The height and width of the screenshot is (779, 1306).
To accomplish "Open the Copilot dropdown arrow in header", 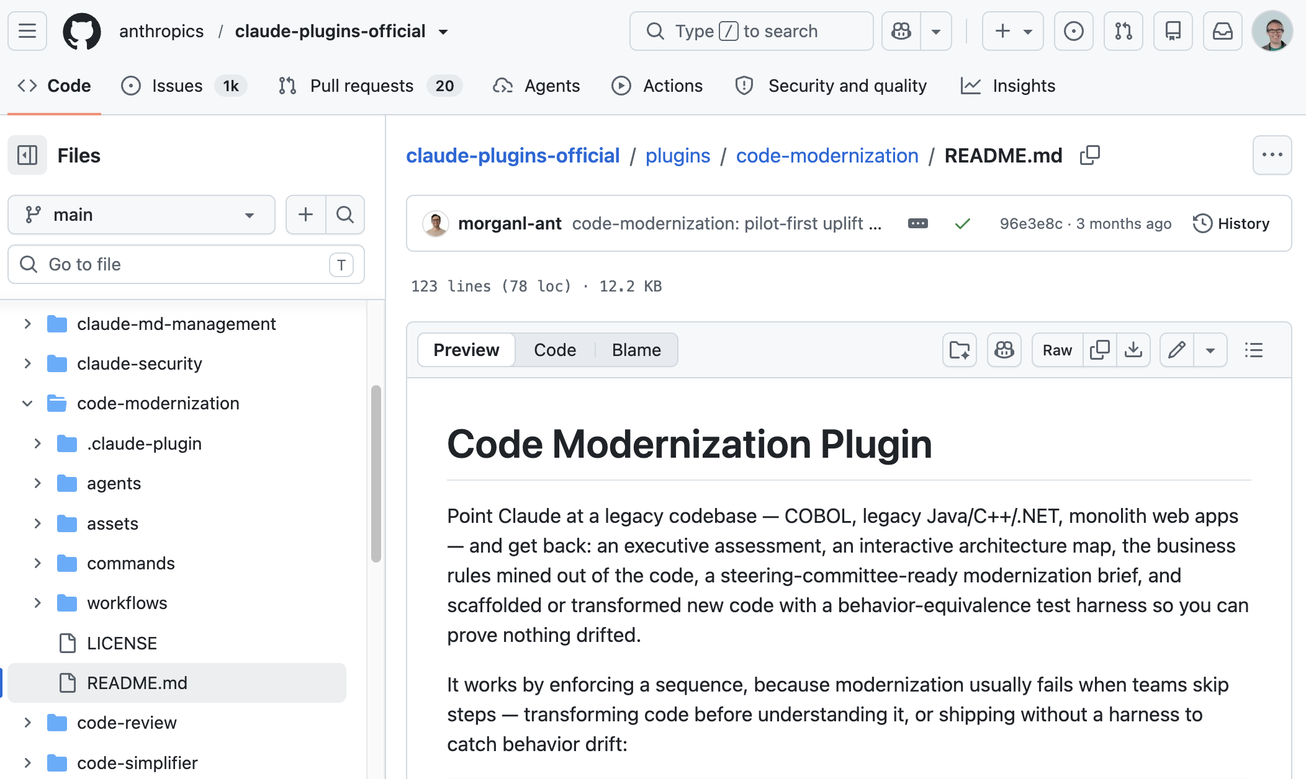I will 936,31.
